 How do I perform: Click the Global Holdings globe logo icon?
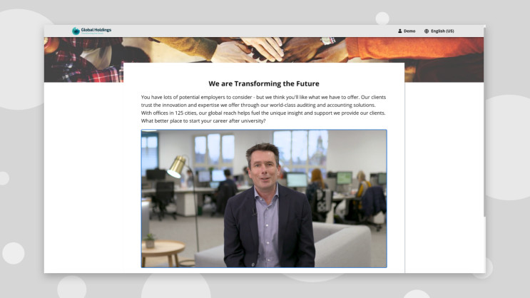pyautogui.click(x=76, y=31)
